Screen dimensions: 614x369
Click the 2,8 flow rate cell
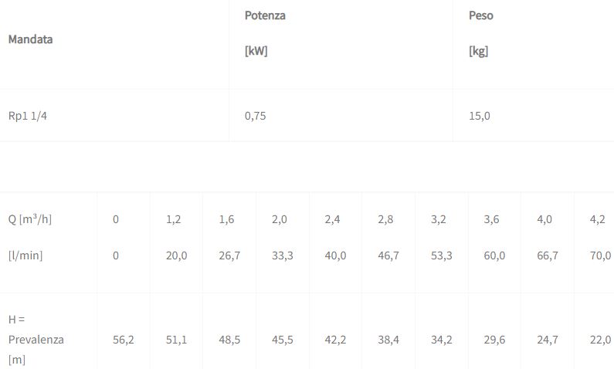click(385, 219)
